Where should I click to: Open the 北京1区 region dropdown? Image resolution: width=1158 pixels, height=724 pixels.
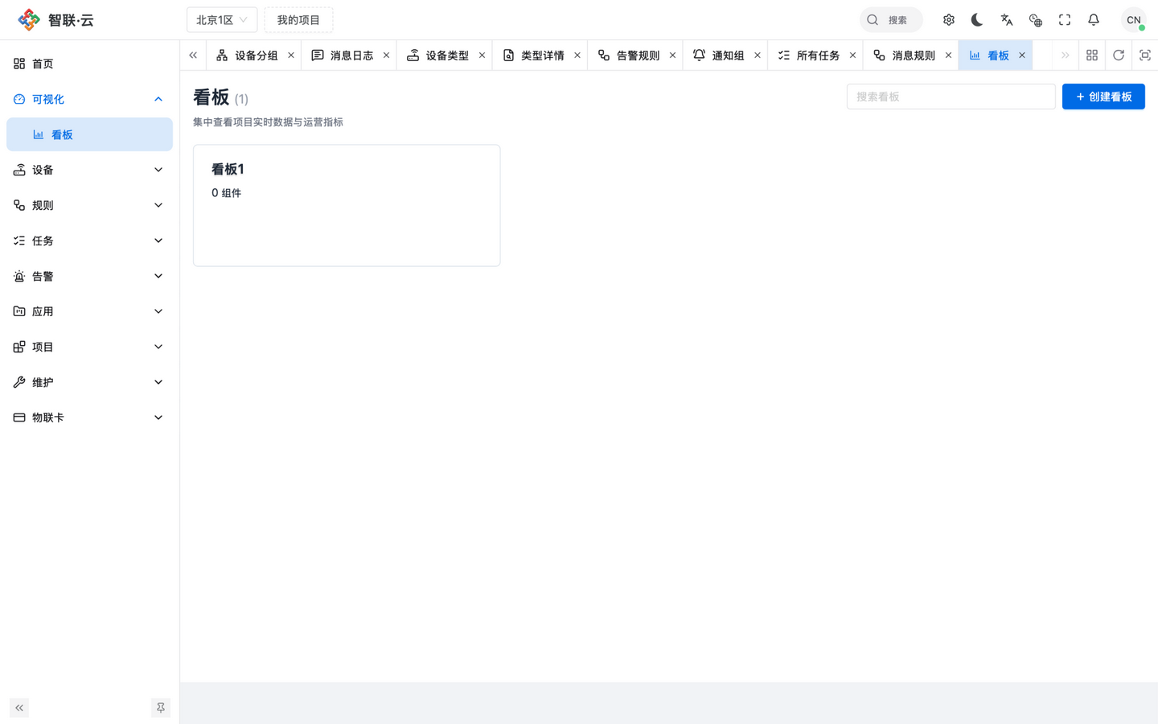[x=222, y=20]
